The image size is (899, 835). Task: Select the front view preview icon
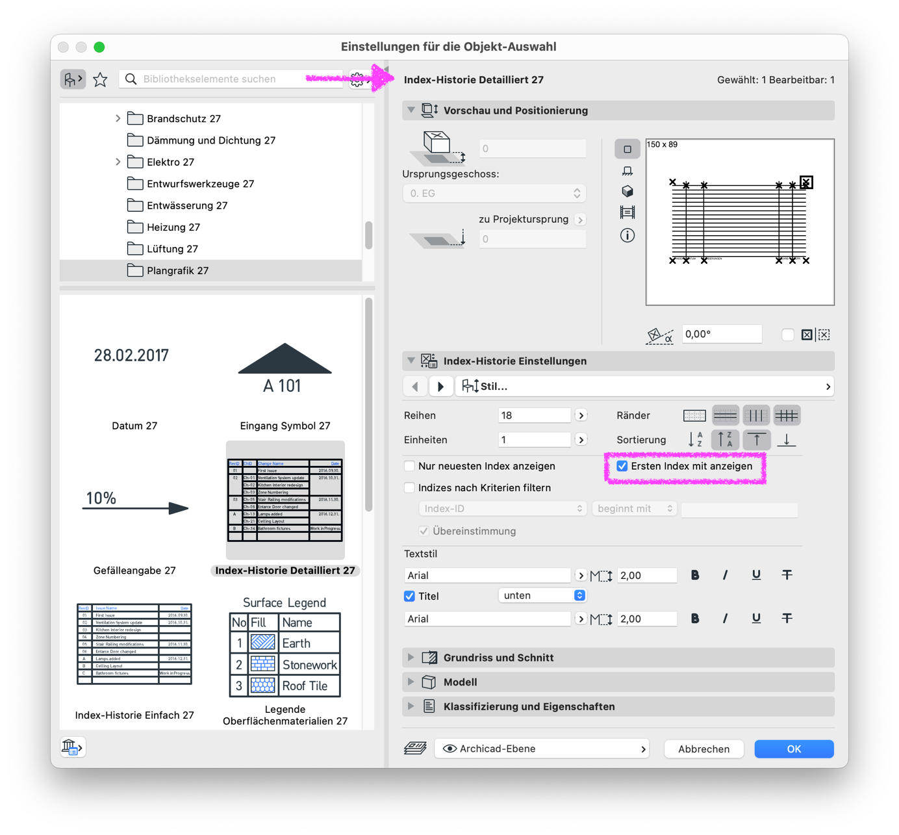(627, 171)
